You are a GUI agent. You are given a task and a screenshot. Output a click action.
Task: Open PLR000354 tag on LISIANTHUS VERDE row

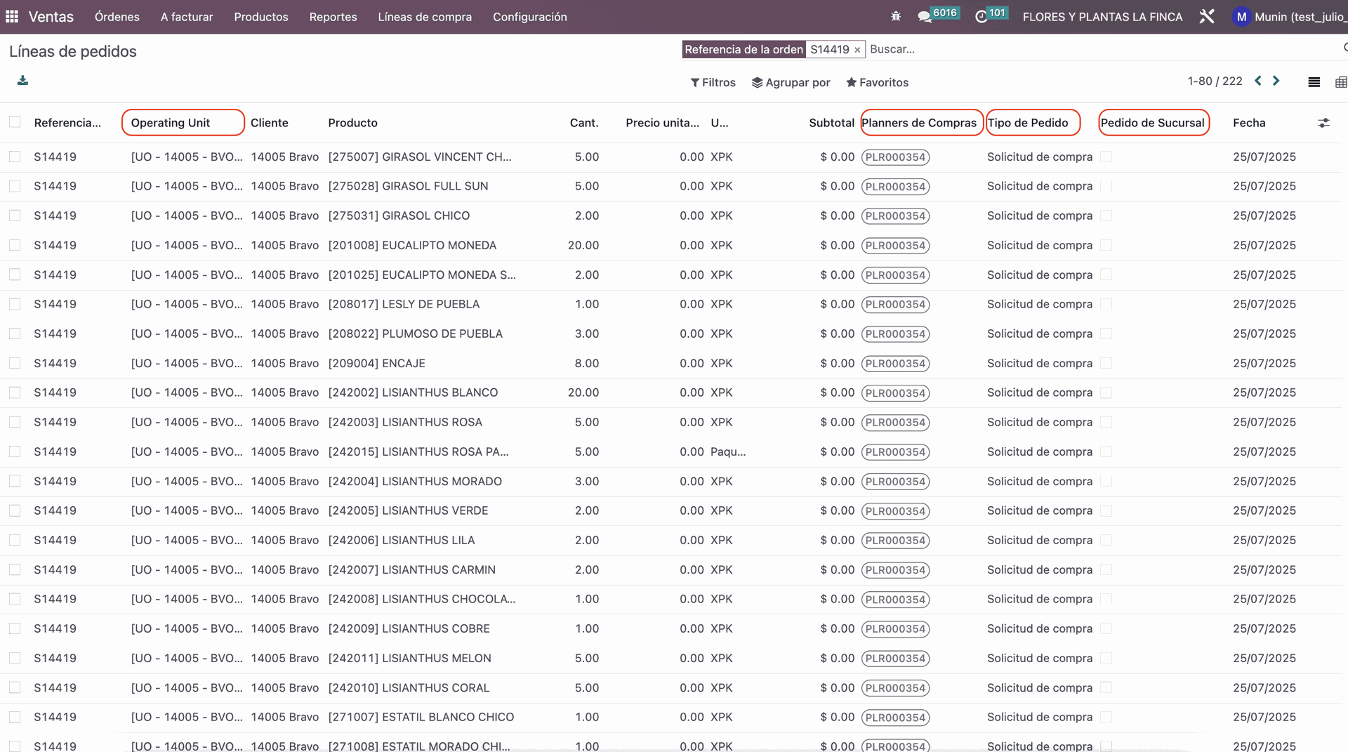896,511
